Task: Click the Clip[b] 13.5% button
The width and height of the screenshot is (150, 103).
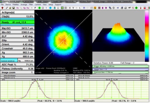Action: [17, 16]
